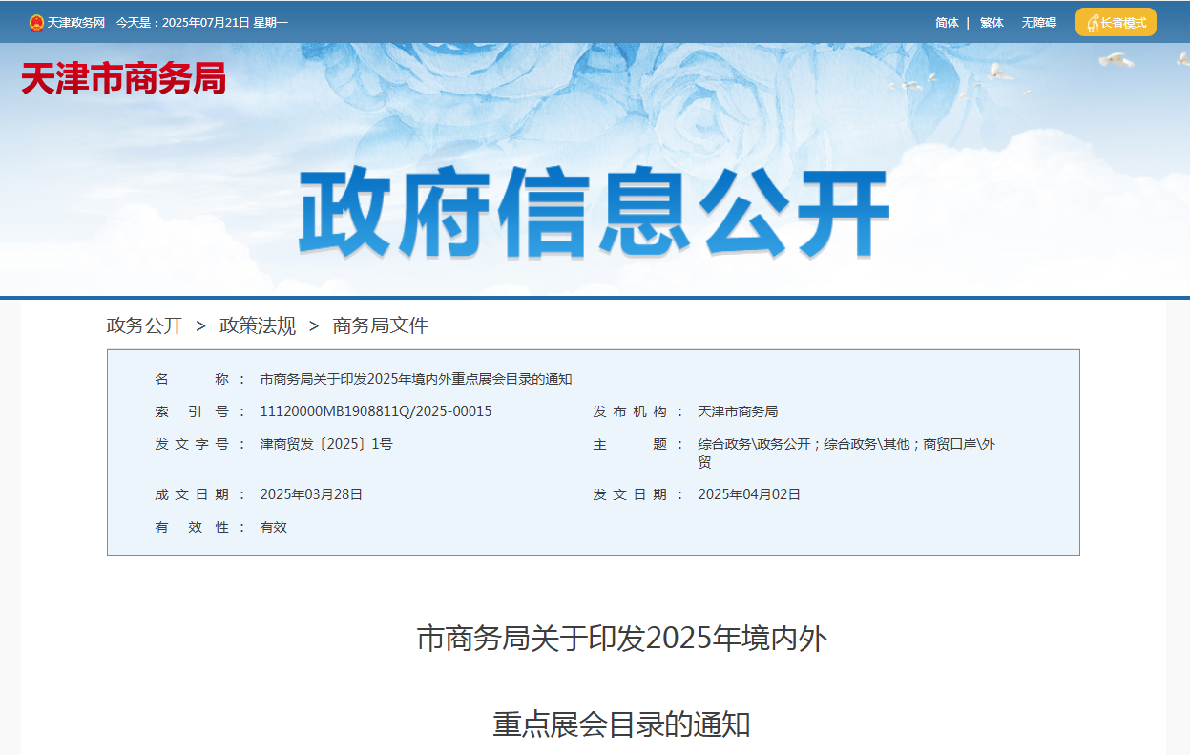
Task: Go to 政务公开 in the breadcrumb
Action: [x=144, y=325]
